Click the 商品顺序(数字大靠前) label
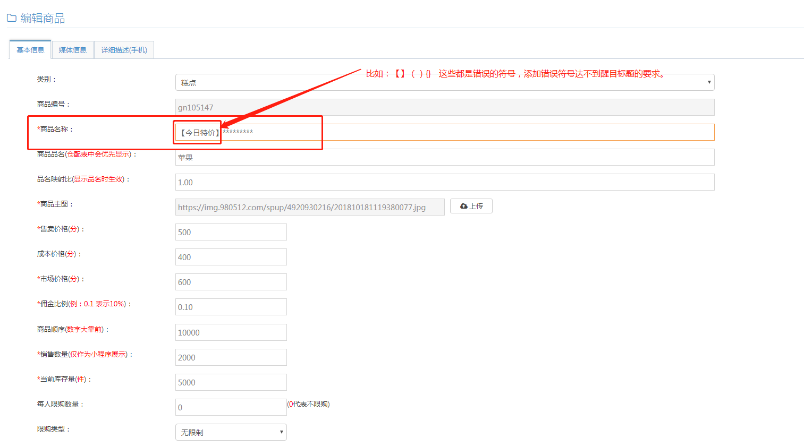Image resolution: width=804 pixels, height=447 pixels. coord(73,329)
